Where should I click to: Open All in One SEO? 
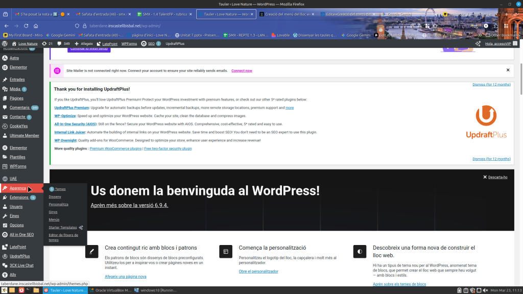pos(21,235)
